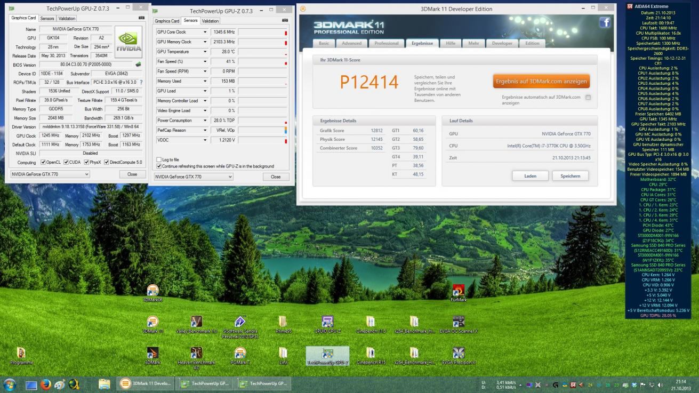Launch the 3DMark desktop shortcut

point(152,356)
